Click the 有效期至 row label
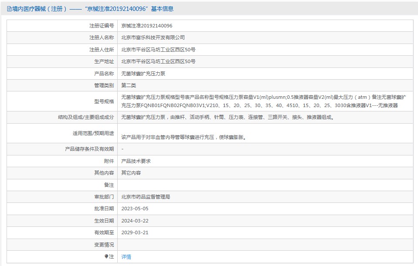The width and height of the screenshot is (418, 266). tap(104, 232)
